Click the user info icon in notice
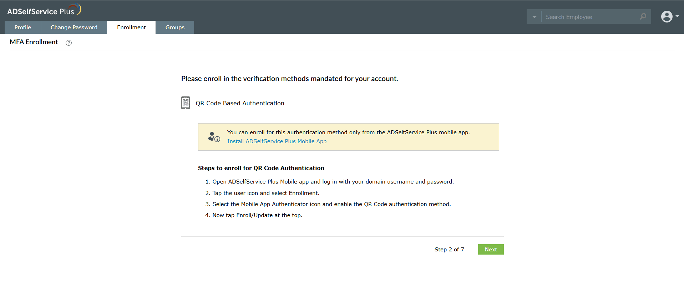The image size is (684, 306). [214, 137]
